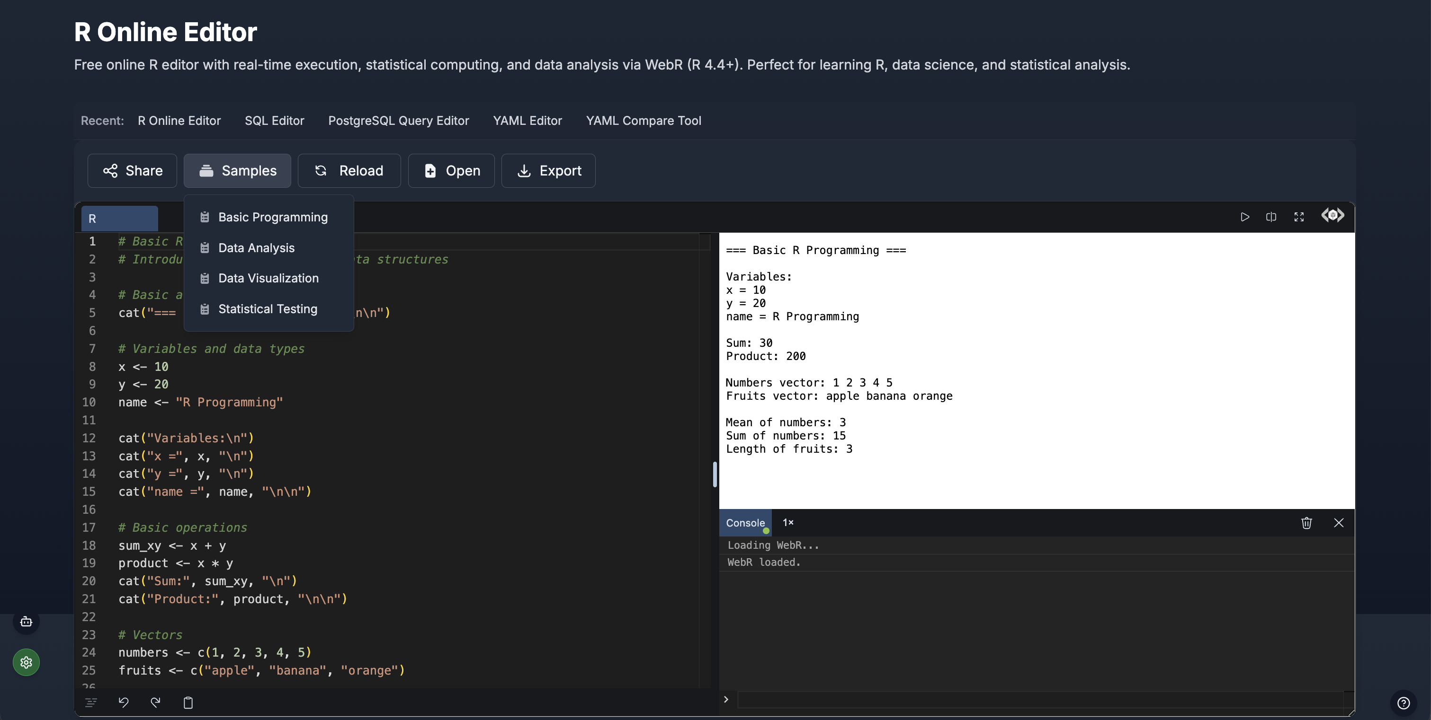Toggle the split editor layout
The height and width of the screenshot is (720, 1431).
click(x=1271, y=217)
